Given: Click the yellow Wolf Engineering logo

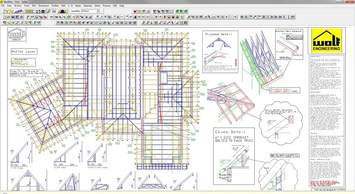Looking at the screenshot, I should [x=327, y=41].
